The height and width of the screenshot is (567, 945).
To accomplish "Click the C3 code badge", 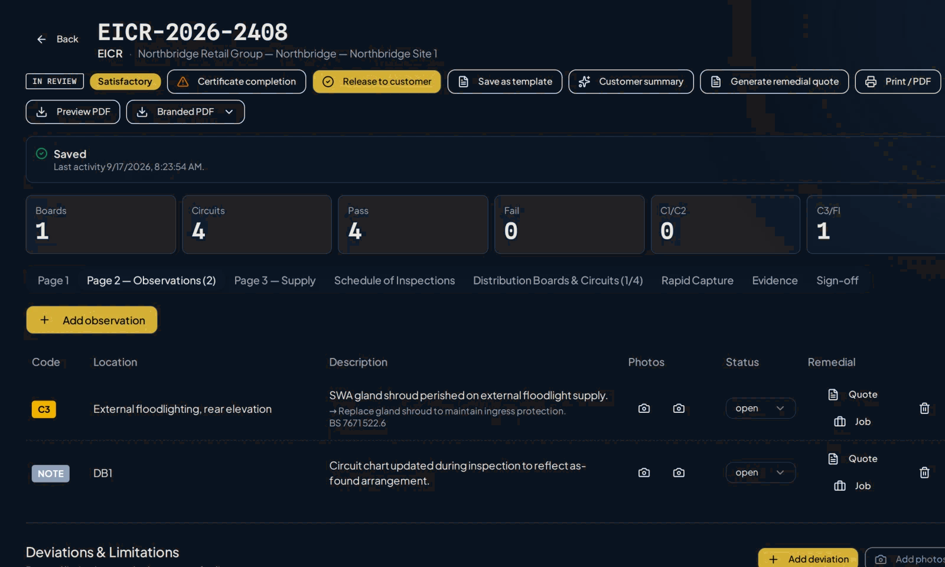I will (44, 409).
